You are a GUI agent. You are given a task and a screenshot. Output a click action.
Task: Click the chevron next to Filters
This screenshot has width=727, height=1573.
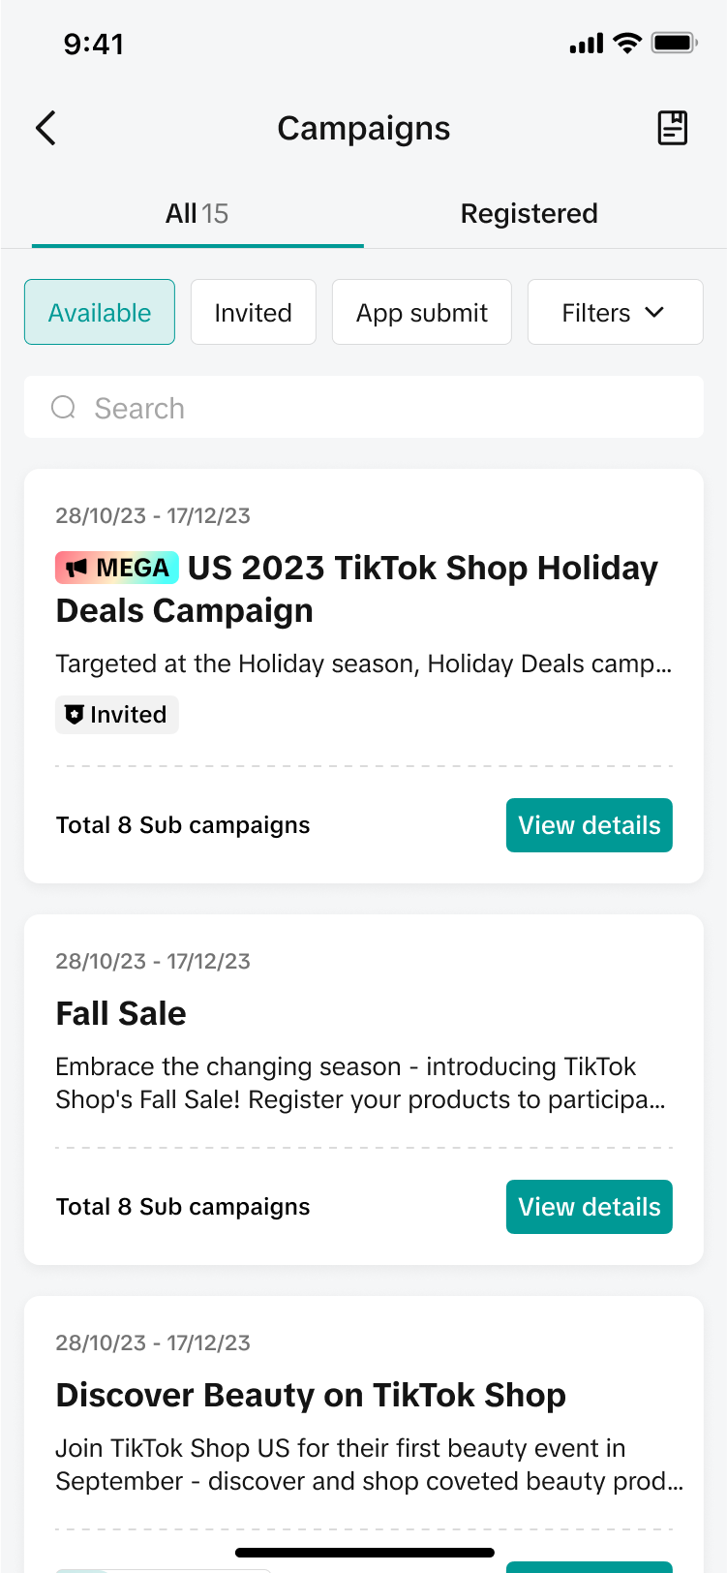tap(654, 312)
